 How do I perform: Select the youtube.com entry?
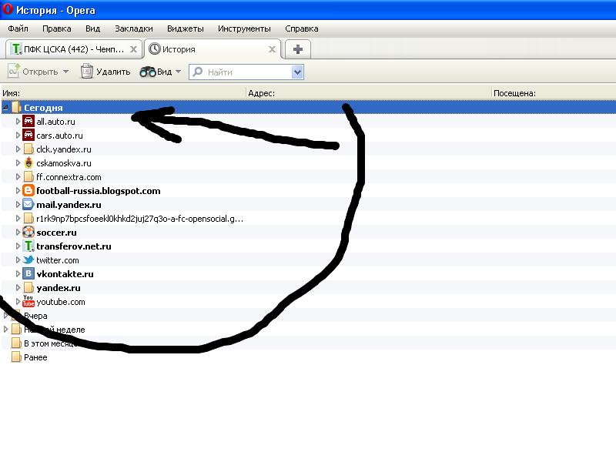61,302
